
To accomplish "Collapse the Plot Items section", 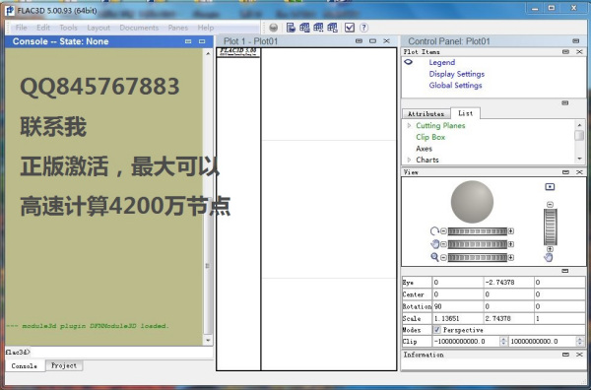I will [565, 51].
